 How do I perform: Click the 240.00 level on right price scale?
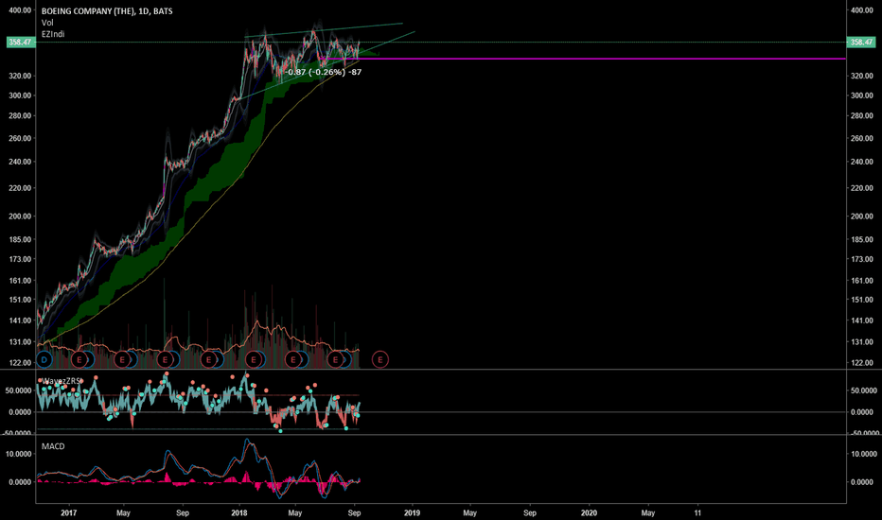[x=861, y=162]
